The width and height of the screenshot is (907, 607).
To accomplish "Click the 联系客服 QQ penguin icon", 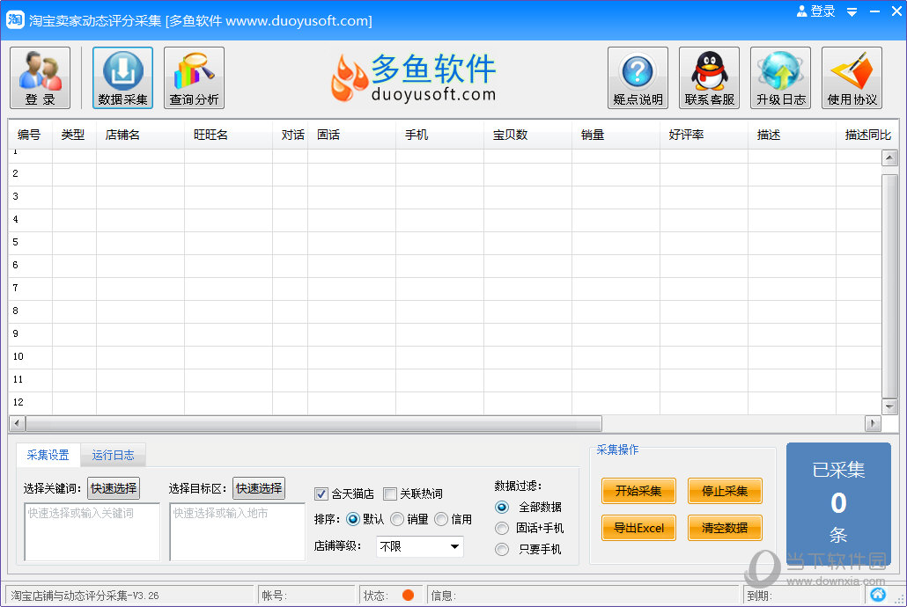I will pos(709,78).
